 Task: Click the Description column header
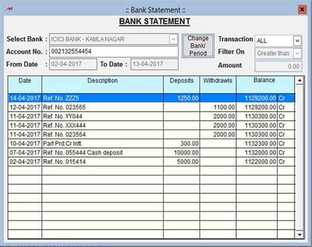click(103, 85)
